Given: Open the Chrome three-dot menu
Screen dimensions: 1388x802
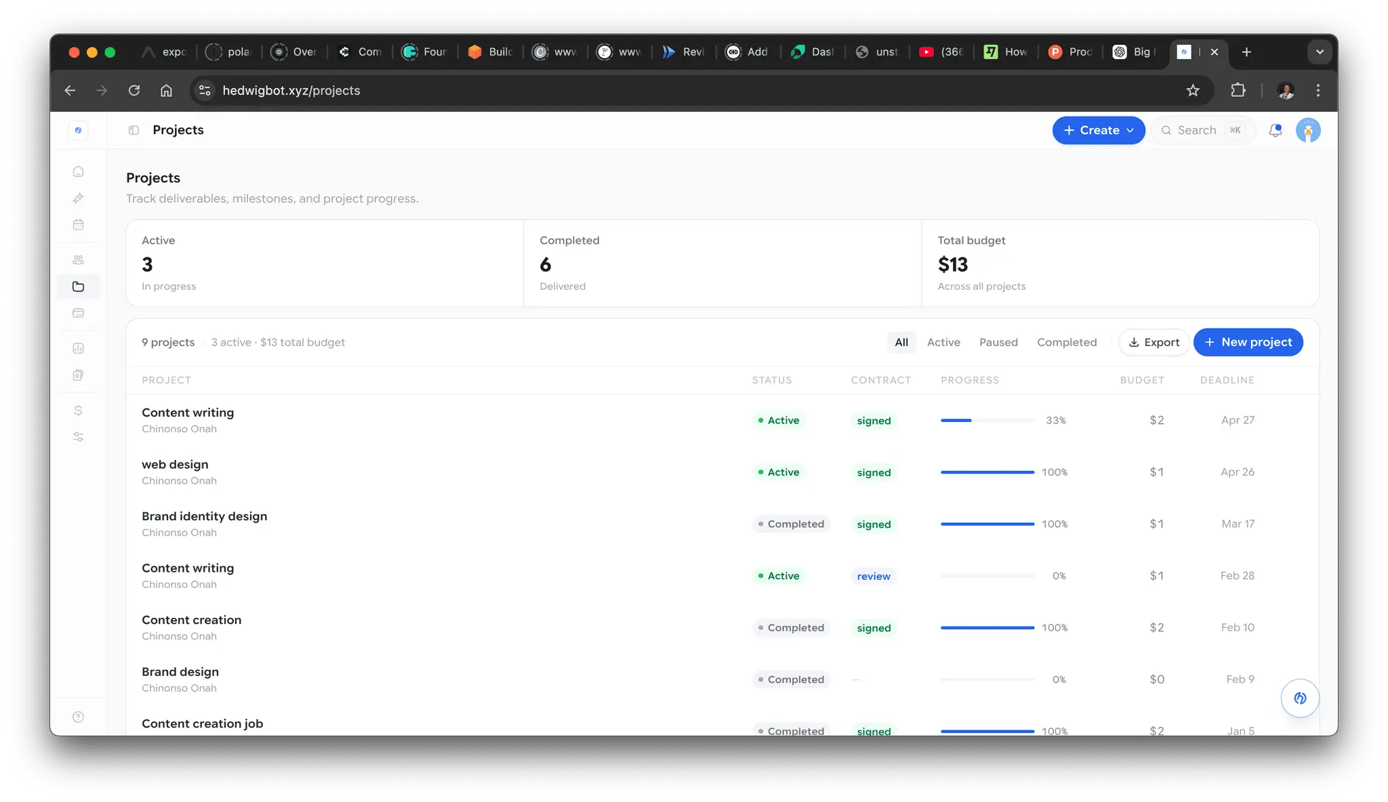Looking at the screenshot, I should point(1318,90).
